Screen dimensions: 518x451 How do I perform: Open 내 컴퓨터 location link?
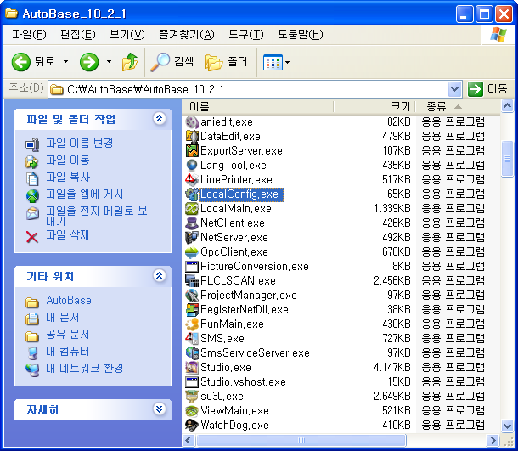pyautogui.click(x=68, y=352)
